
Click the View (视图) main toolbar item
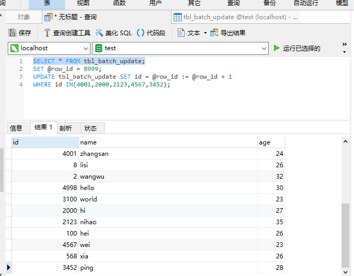click(83, 3)
